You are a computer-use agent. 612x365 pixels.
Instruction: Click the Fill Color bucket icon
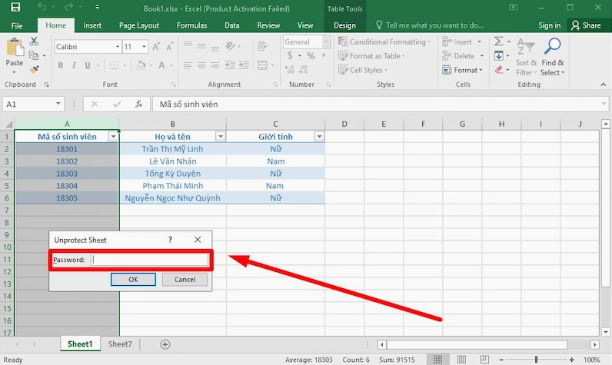point(141,65)
